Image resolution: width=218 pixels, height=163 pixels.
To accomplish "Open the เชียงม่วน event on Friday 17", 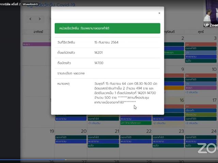I will (201, 115).
